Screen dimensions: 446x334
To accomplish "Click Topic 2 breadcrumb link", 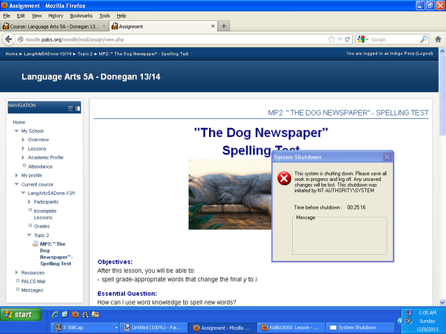I will (85, 54).
